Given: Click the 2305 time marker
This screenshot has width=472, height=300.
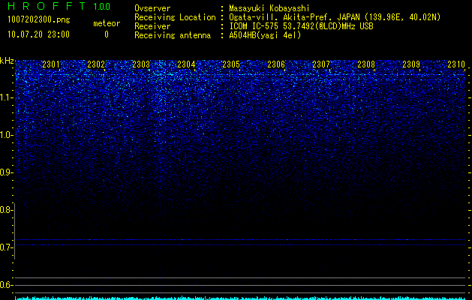Looking at the screenshot, I should (231, 64).
